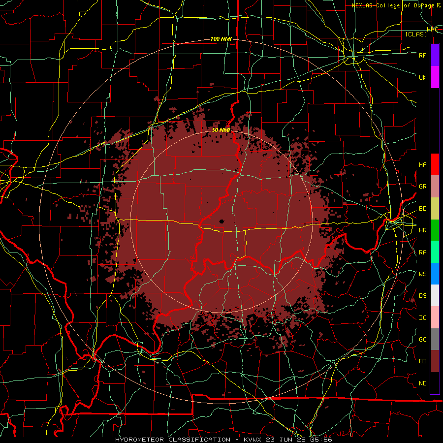Screen dimensions: 443x443
Task: Click the bright green RA color swatch
Action: point(435,252)
